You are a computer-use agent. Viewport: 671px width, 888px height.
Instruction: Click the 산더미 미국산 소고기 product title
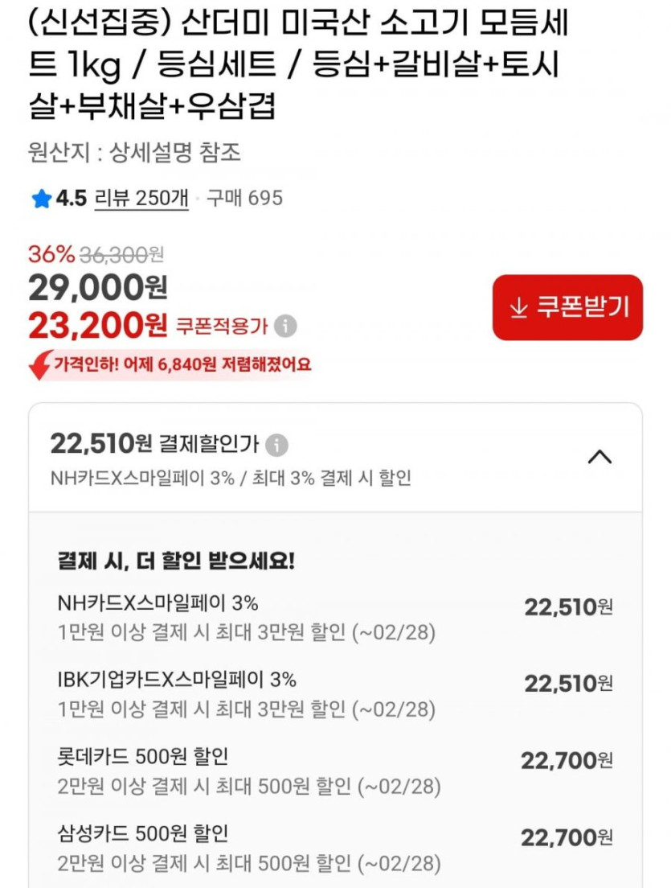point(297,64)
